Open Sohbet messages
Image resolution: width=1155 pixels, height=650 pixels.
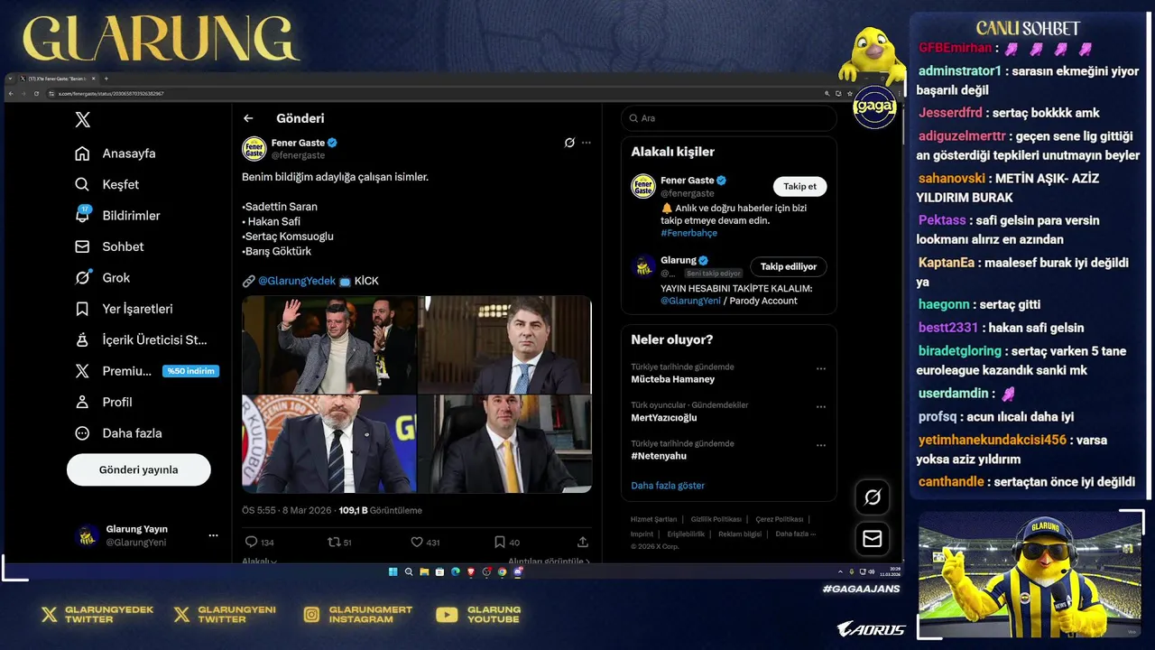(x=109, y=246)
